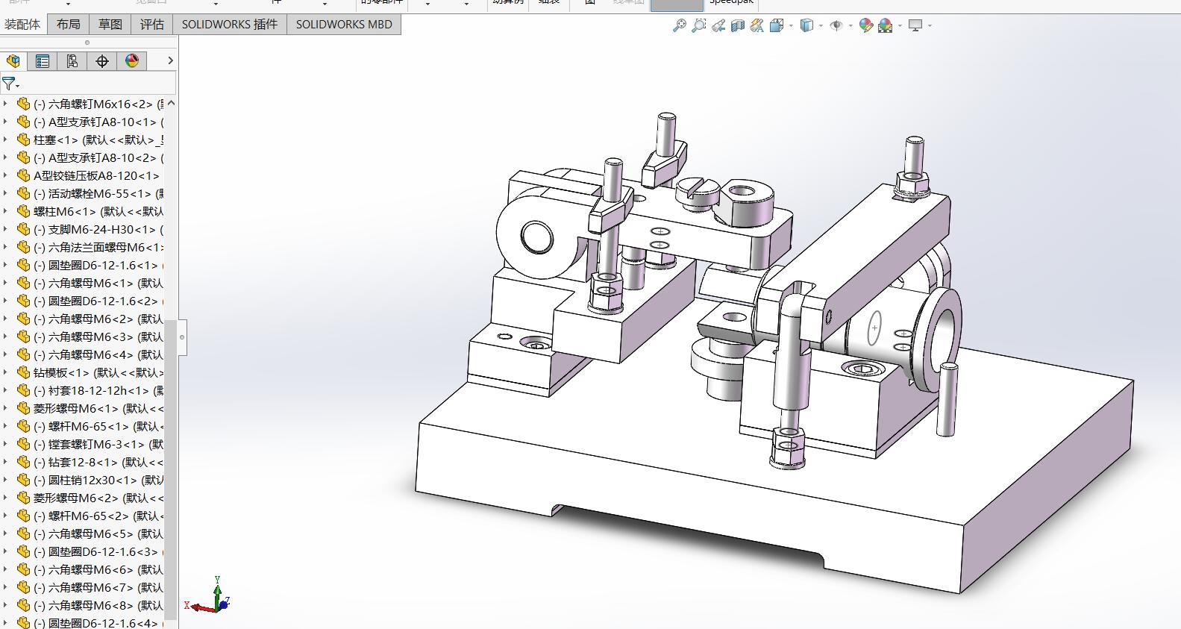Click the 菱形螺母M6<1> part icon

(23, 409)
